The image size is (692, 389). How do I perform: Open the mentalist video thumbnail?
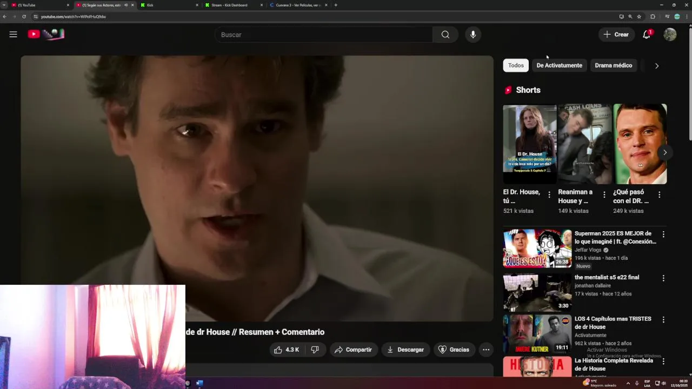[x=537, y=292]
